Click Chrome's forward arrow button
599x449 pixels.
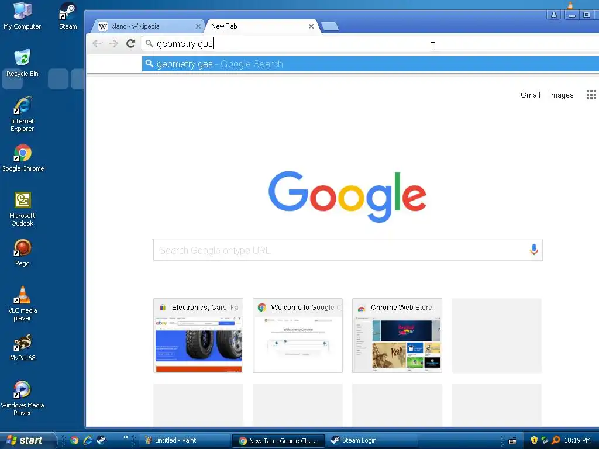pyautogui.click(x=113, y=43)
